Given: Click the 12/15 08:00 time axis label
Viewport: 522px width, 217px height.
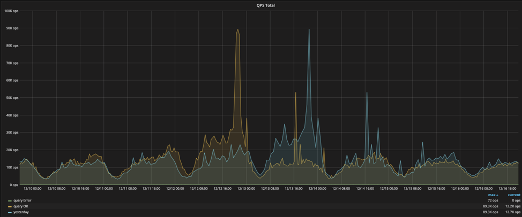Looking at the screenshot, I should pos(413,189).
